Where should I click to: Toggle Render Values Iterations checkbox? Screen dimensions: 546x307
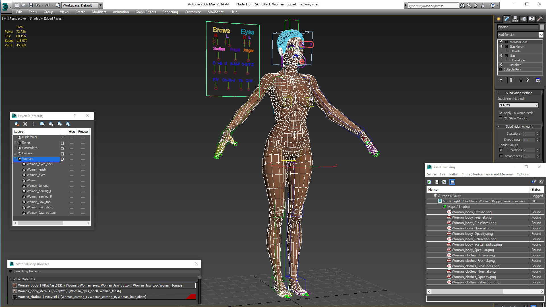tap(501, 150)
